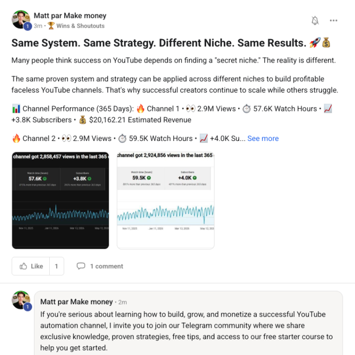Open the Wins & Shoutouts category
355x355 pixels.
(80, 26)
